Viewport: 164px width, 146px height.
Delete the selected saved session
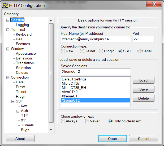[x=143, y=98]
